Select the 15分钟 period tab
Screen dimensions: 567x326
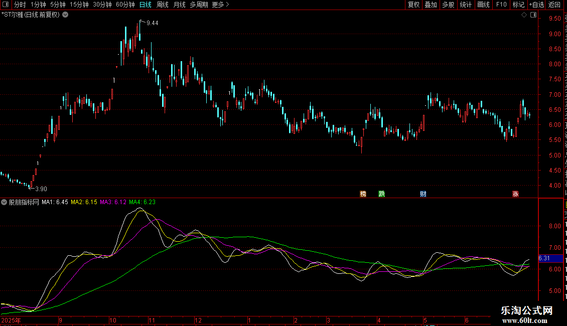tap(79, 5)
